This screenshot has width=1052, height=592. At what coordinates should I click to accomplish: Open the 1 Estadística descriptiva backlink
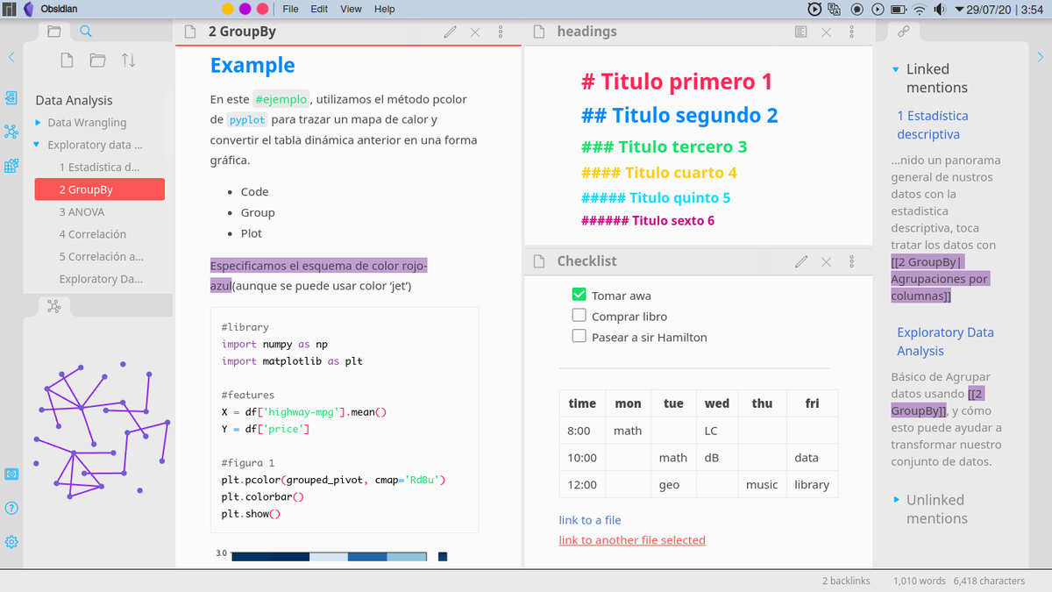pos(933,125)
